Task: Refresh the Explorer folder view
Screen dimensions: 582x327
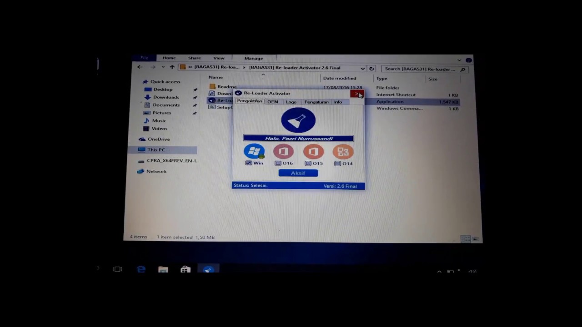Action: click(x=371, y=69)
